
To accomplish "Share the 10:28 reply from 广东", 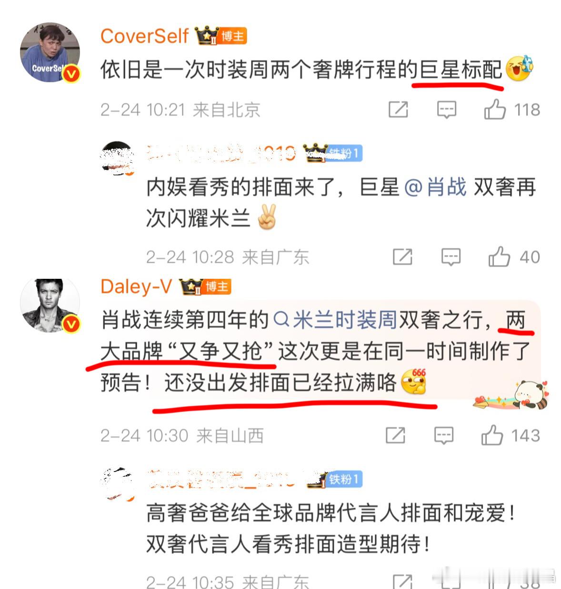I will 402,257.
